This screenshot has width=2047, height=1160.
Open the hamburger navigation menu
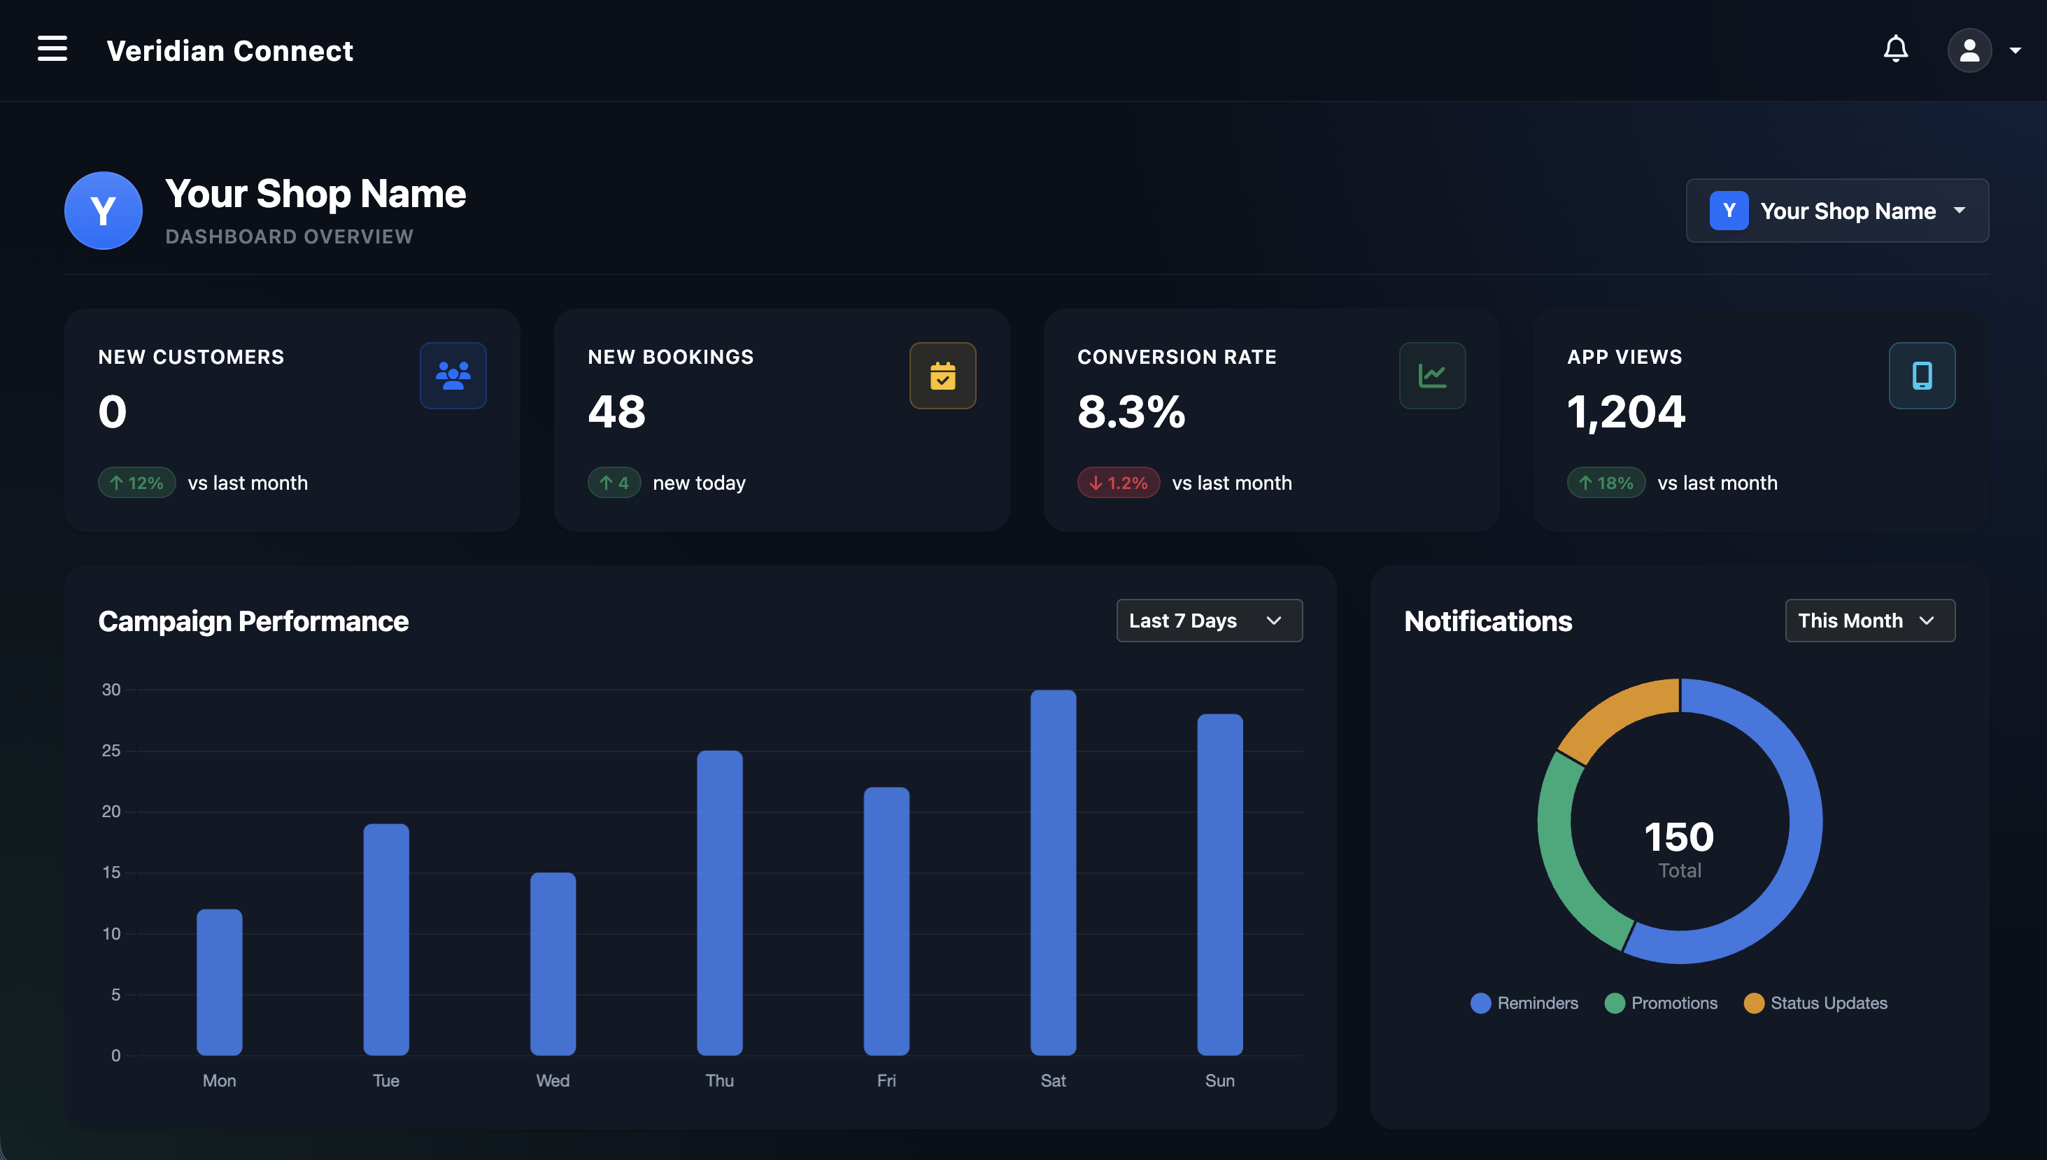[x=52, y=50]
